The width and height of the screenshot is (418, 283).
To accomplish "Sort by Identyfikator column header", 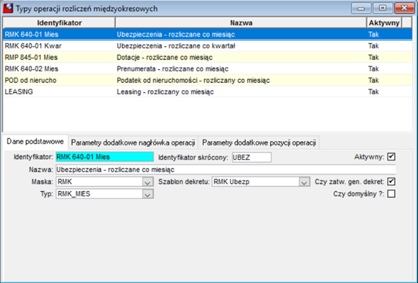I will pos(60,23).
